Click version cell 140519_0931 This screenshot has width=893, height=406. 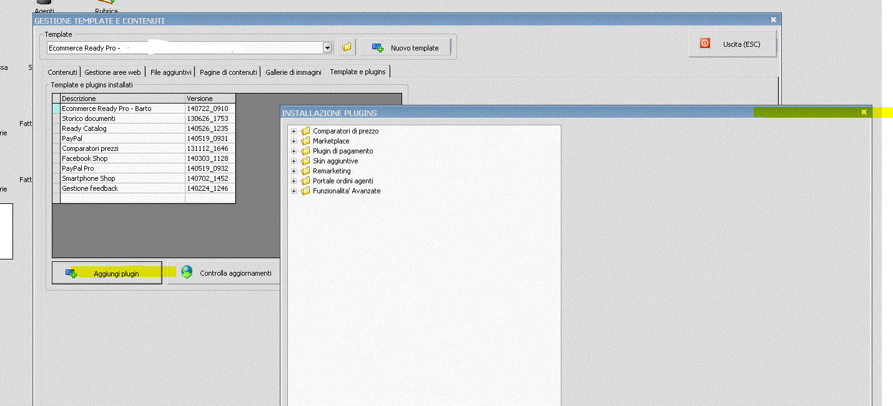(210, 138)
